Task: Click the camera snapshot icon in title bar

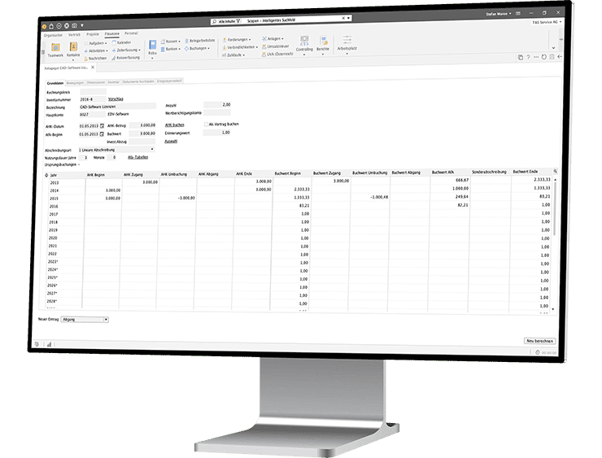Action: [x=74, y=26]
